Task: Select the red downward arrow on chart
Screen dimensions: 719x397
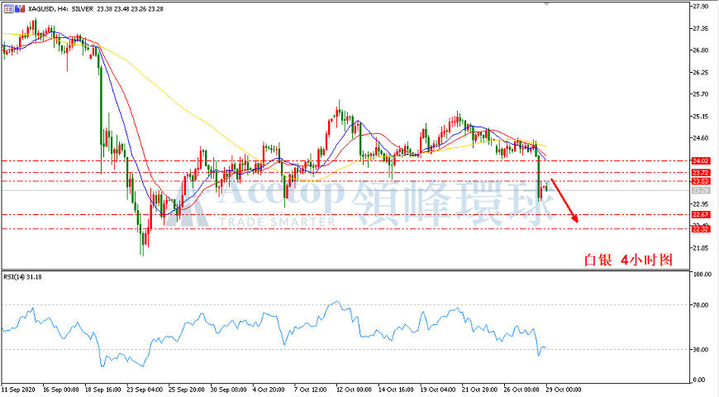Action: point(564,200)
